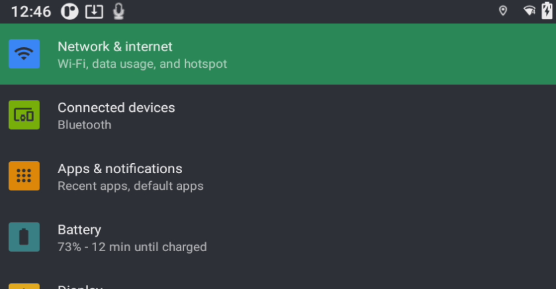556x289 pixels.
Task: Tap the download notification icon
Action: point(95,11)
